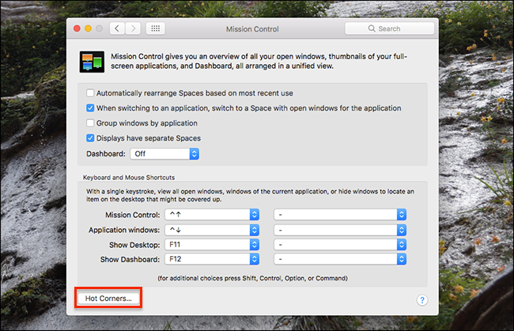The width and height of the screenshot is (514, 331).
Task: Minimize window with yellow button
Action: pos(89,28)
